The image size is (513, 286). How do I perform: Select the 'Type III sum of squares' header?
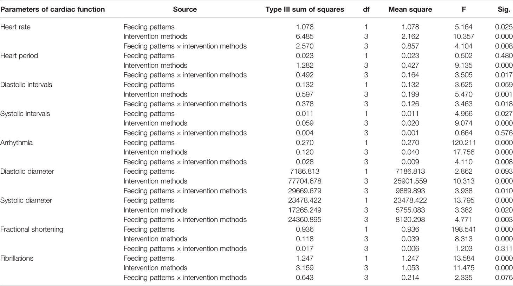[305, 9]
